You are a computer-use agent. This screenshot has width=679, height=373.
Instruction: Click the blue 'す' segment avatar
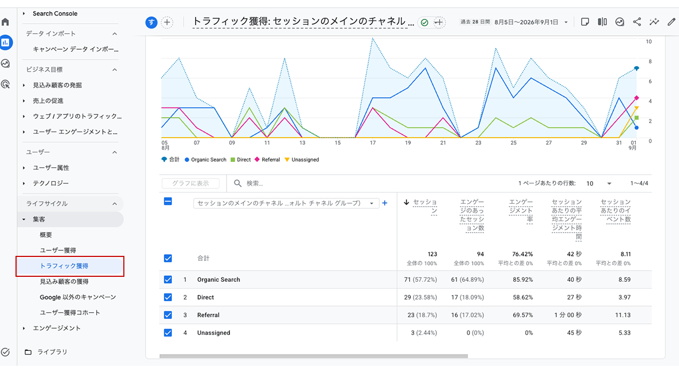[152, 23]
